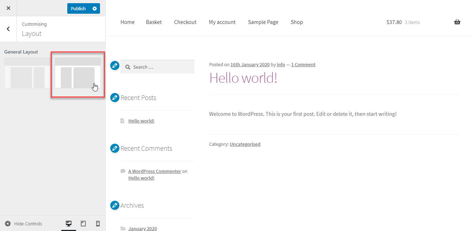Click the shopping basket icon
This screenshot has width=473, height=231.
(457, 22)
